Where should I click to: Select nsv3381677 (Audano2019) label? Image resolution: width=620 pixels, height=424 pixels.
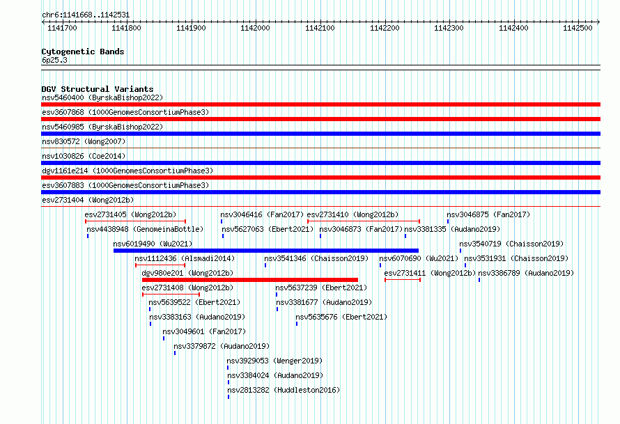coord(324,302)
